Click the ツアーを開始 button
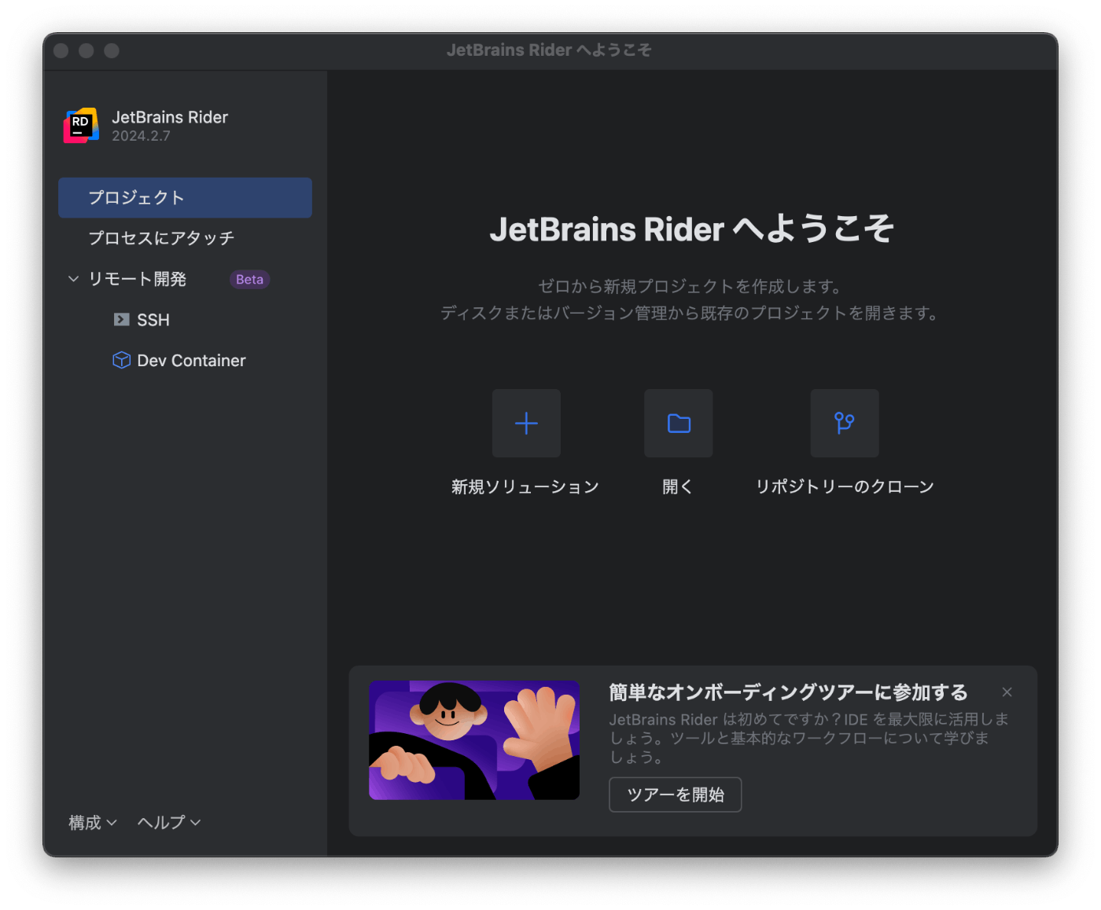The width and height of the screenshot is (1101, 910). (675, 794)
